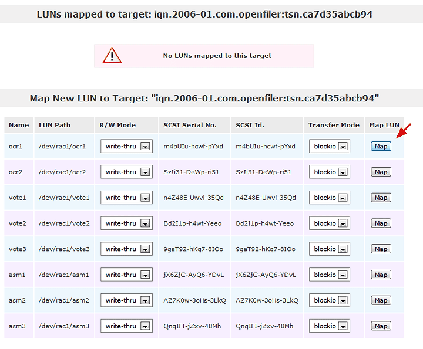This screenshot has width=423, height=349.
Task: Open R/W Mode dropdown for ocr2
Action: tap(126, 172)
